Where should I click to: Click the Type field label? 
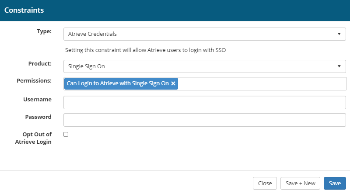tap(45, 31)
